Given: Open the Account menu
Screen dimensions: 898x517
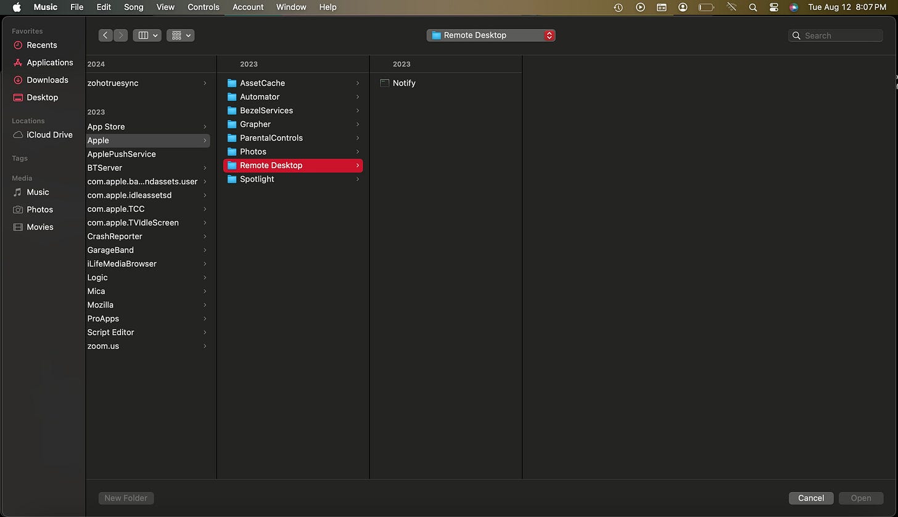Looking at the screenshot, I should pyautogui.click(x=248, y=7).
